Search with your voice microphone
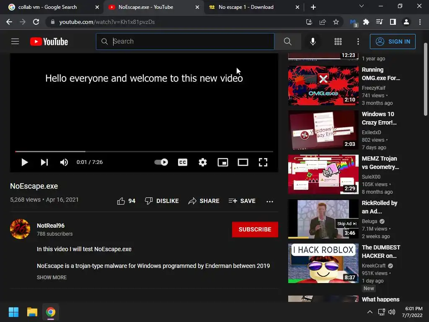The image size is (429, 322). [x=313, y=42]
